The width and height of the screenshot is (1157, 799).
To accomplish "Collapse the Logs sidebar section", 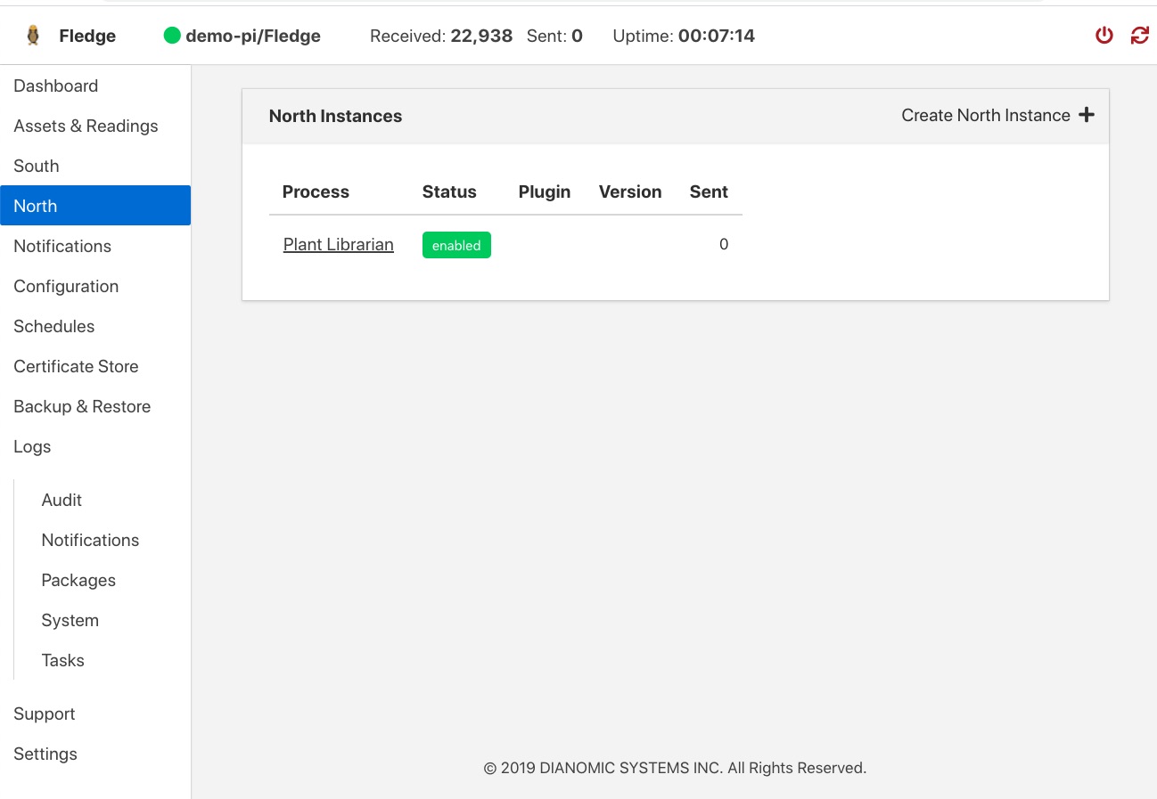I will (x=32, y=446).
